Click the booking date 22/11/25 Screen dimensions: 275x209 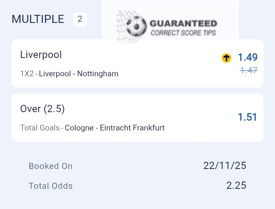point(225,166)
